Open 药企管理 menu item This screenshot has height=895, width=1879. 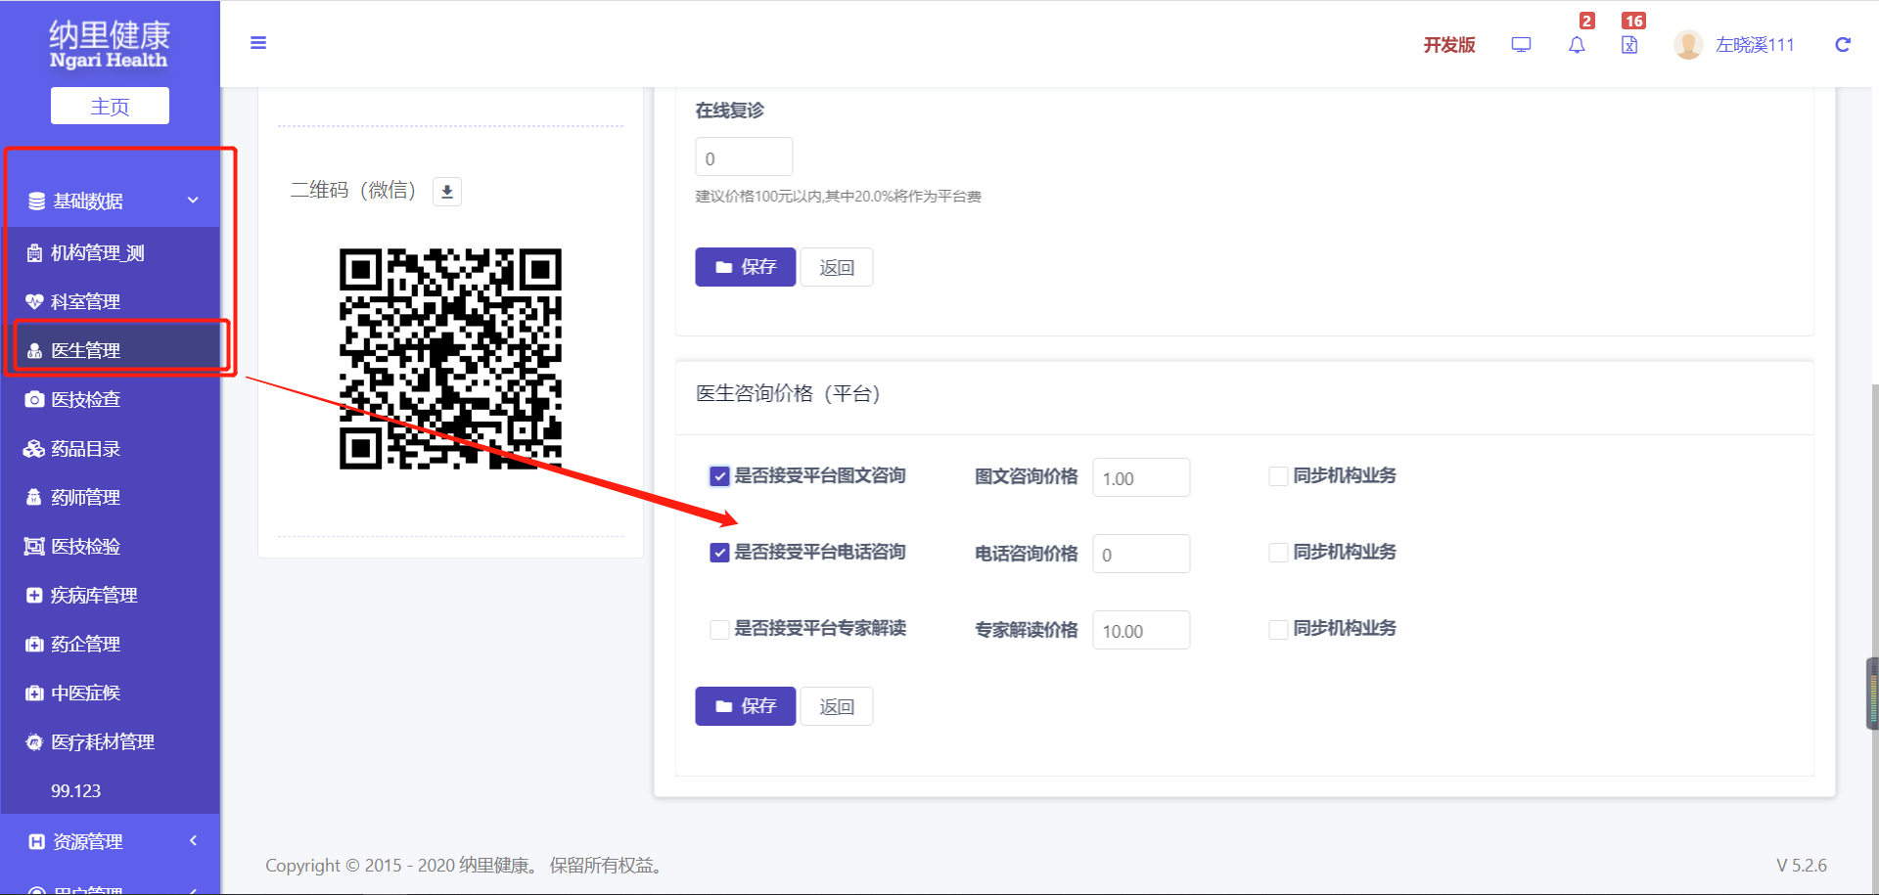click(x=111, y=645)
